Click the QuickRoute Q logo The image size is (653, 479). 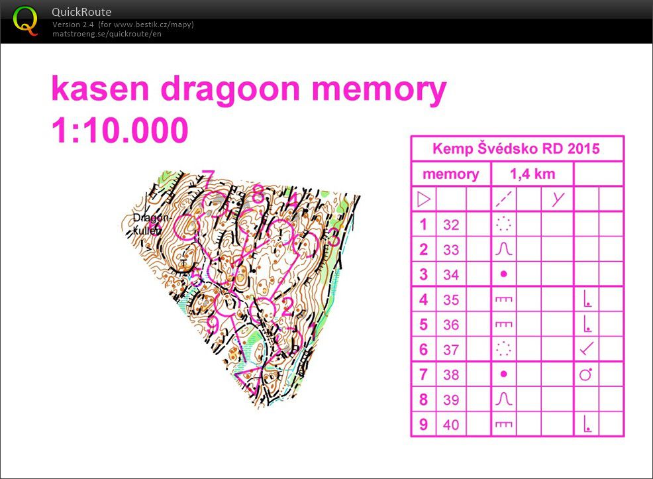[x=26, y=21]
